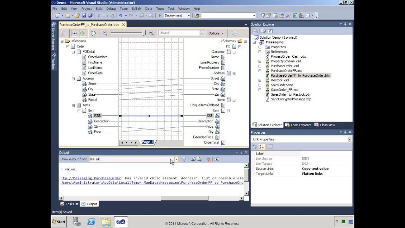Click the Save All toolbar icon
The height and width of the screenshot is (228, 405).
[x=90, y=15]
